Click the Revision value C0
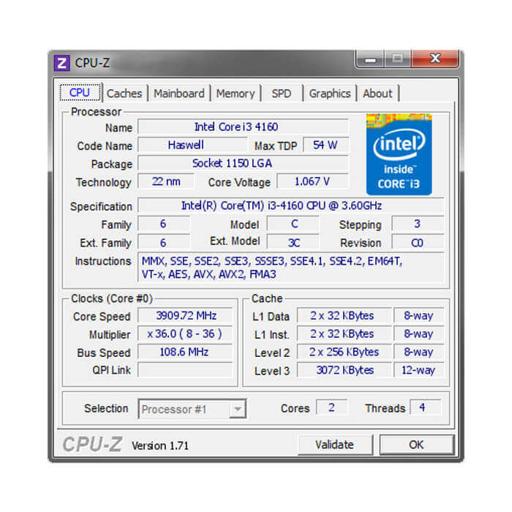This screenshot has height=512, width=512. [418, 243]
